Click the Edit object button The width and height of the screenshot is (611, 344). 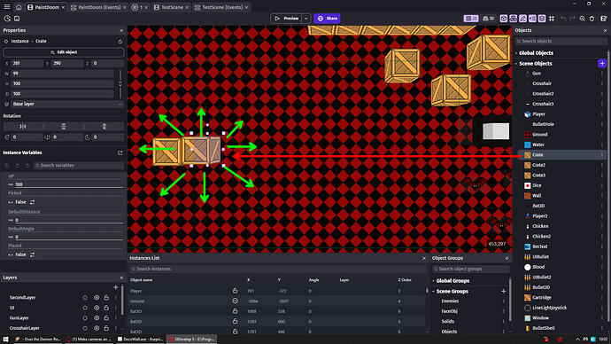click(64, 52)
